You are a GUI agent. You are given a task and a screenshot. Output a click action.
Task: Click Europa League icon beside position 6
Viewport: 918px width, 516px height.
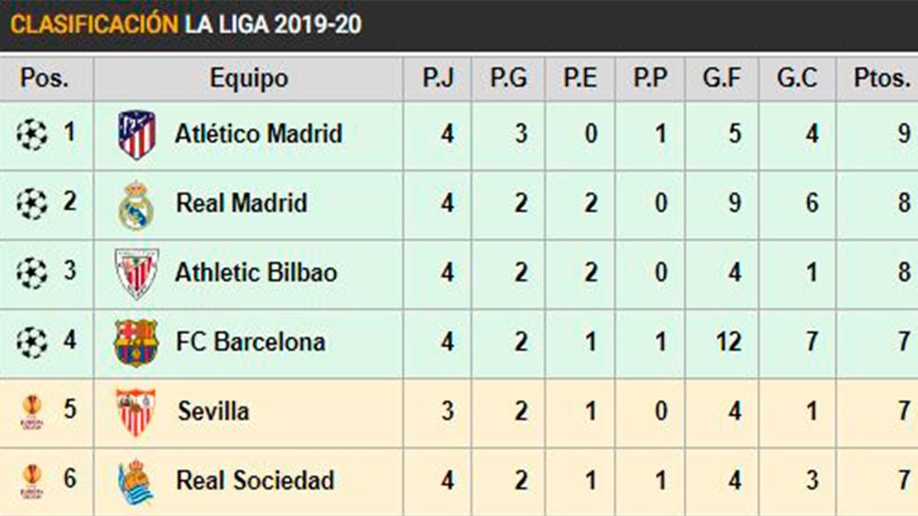(31, 482)
